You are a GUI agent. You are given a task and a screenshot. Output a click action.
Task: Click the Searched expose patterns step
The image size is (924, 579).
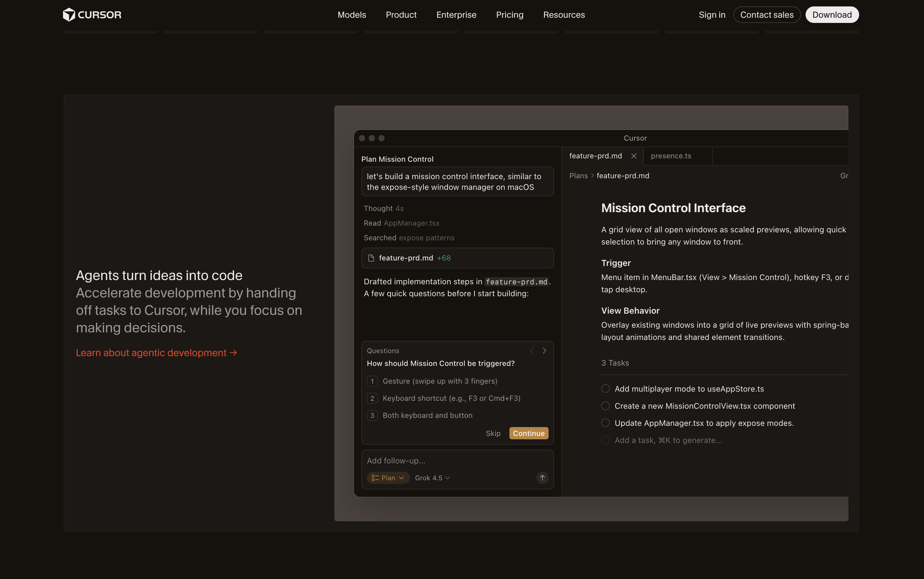409,238
